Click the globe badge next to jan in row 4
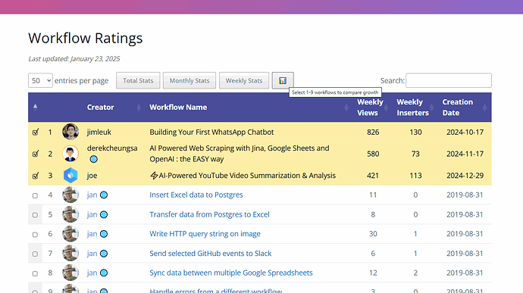The width and height of the screenshot is (523, 293). [x=104, y=195]
